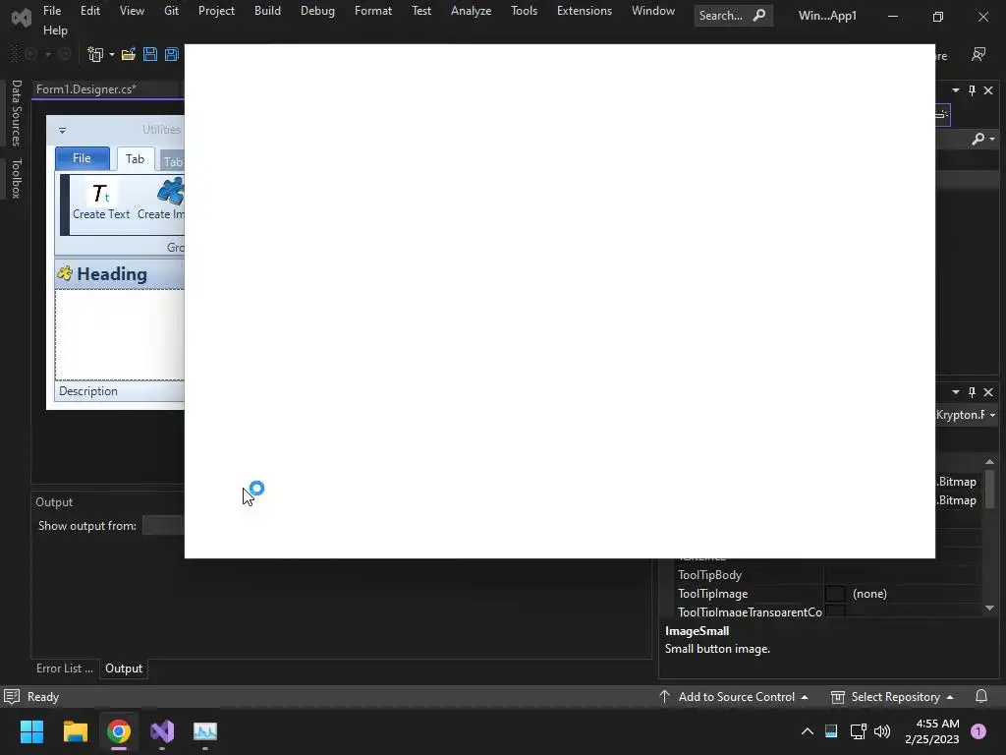Click the Search input field
1006x755 pixels.
click(733, 16)
